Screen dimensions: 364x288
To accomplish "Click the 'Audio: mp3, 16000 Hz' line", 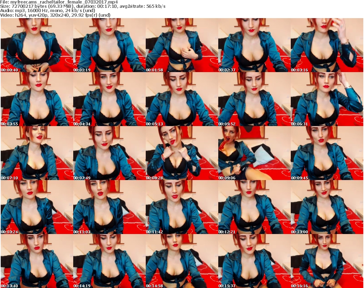I will pyautogui.click(x=48, y=11).
